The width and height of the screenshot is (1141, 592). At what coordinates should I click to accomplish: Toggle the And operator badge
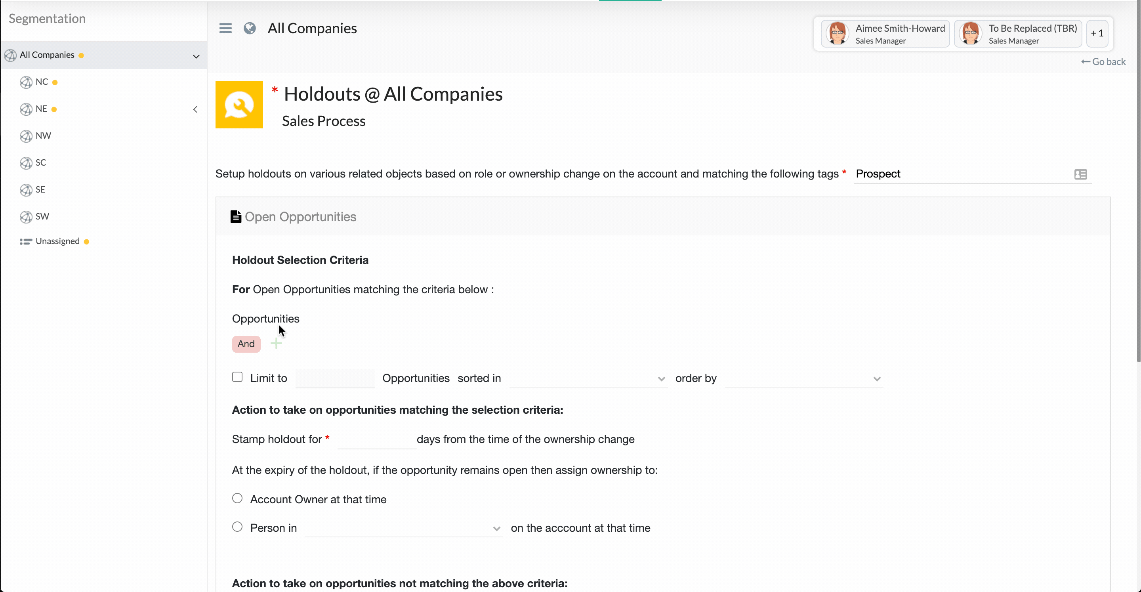(x=246, y=344)
